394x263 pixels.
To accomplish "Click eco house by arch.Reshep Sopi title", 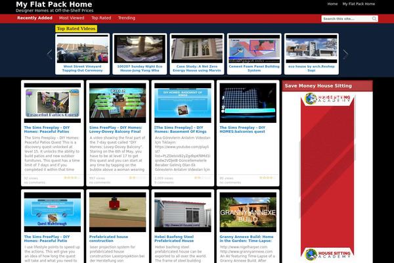I will 311,68.
